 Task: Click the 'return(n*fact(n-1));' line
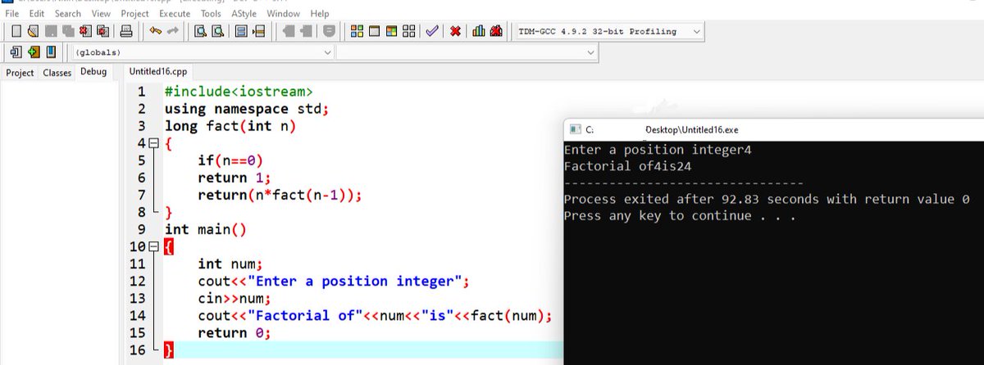[x=280, y=195]
